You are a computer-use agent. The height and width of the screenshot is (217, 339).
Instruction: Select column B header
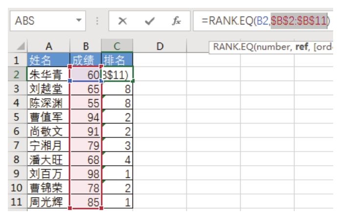pos(86,46)
